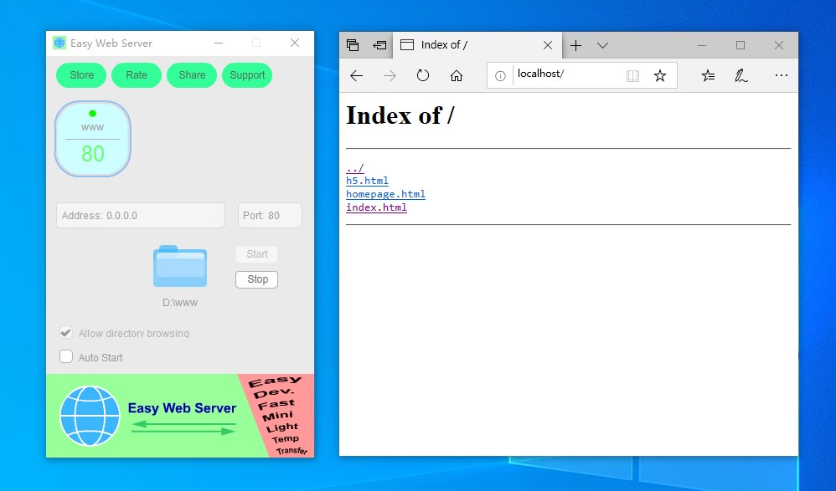Click the Store button in Easy Web Server
Screen dimensions: 836x491
pyautogui.click(x=81, y=75)
